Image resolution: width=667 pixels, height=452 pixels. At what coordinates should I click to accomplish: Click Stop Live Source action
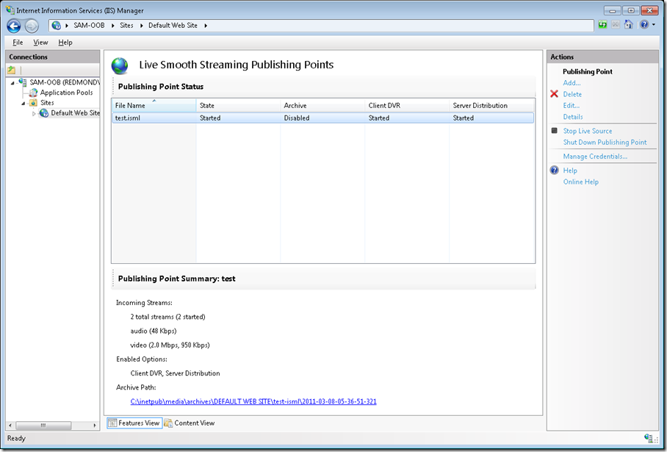[x=588, y=131]
